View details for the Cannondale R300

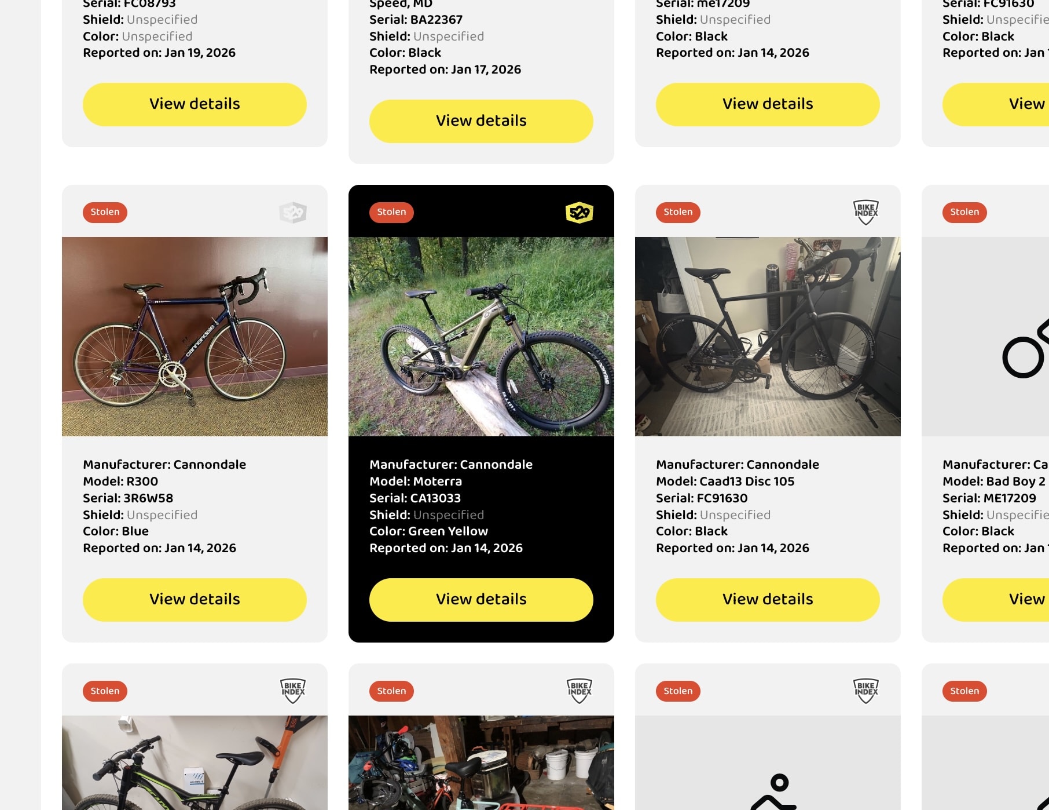pos(195,600)
